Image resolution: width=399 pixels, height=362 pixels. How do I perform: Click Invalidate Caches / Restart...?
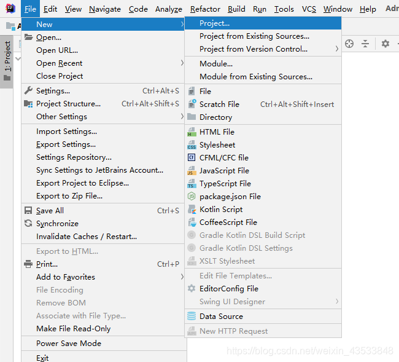103,237
